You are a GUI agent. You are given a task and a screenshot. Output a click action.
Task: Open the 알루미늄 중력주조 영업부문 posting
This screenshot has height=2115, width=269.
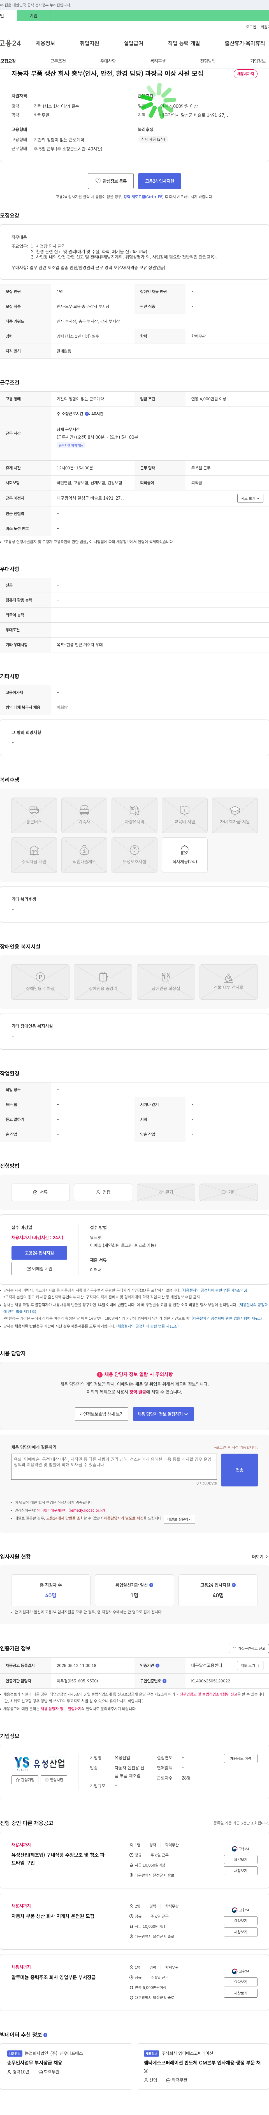tap(53, 1977)
